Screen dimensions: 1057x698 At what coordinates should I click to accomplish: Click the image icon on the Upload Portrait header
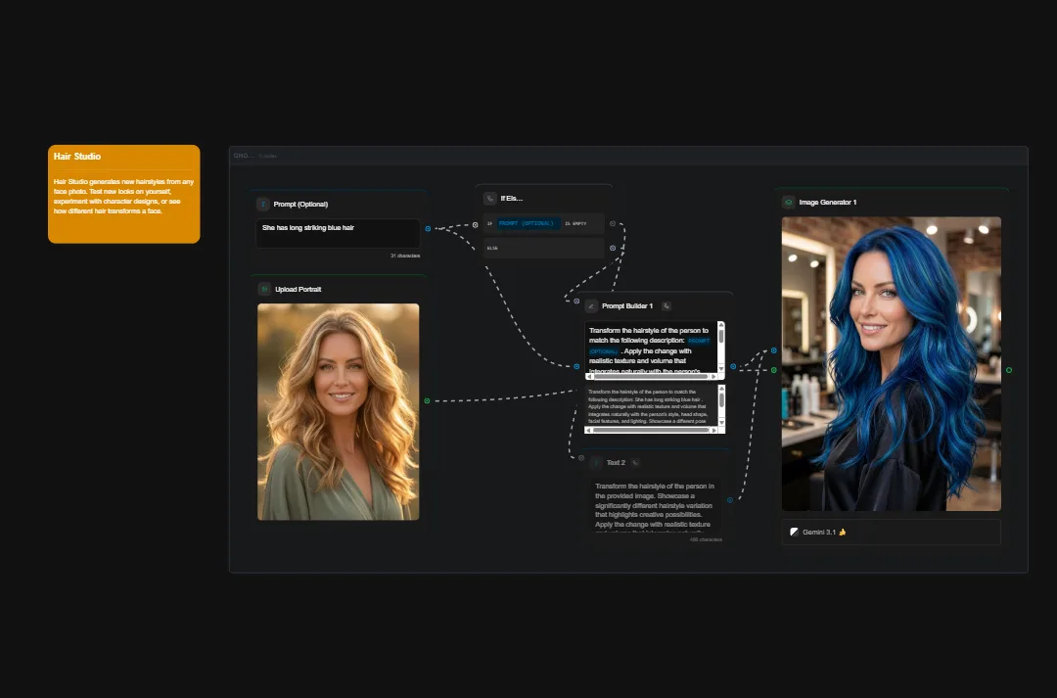coord(264,289)
